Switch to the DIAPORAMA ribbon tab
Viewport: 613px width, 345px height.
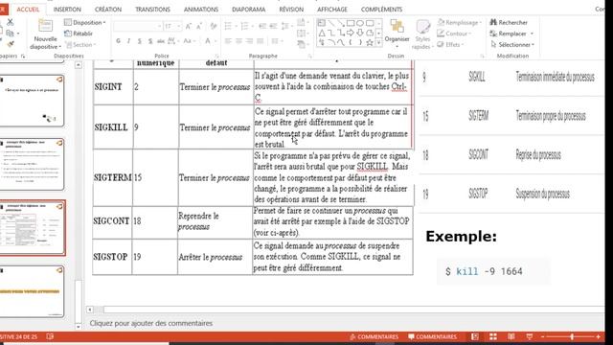point(249,9)
